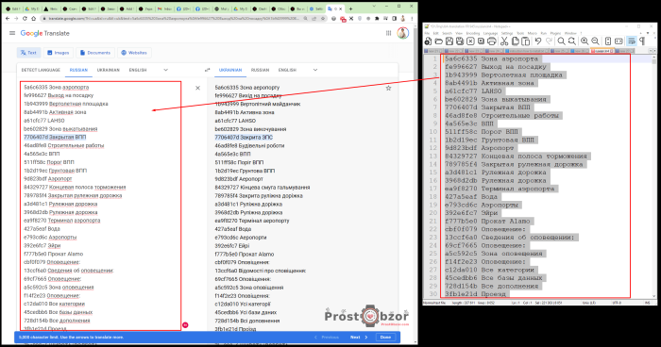Image resolution: width=661 pixels, height=347 pixels.
Task: Toggle synchronize horizontal scrolling in Notepad++
Action: 619,41
